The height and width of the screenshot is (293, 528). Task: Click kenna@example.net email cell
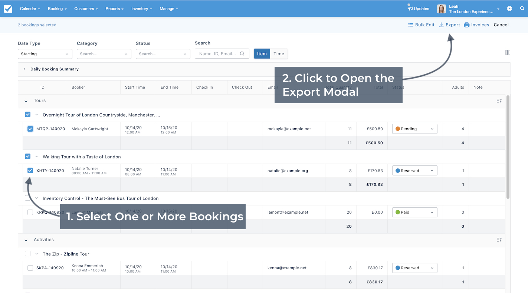(287, 268)
